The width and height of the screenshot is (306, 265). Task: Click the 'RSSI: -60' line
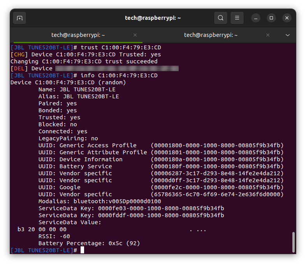[54, 237]
